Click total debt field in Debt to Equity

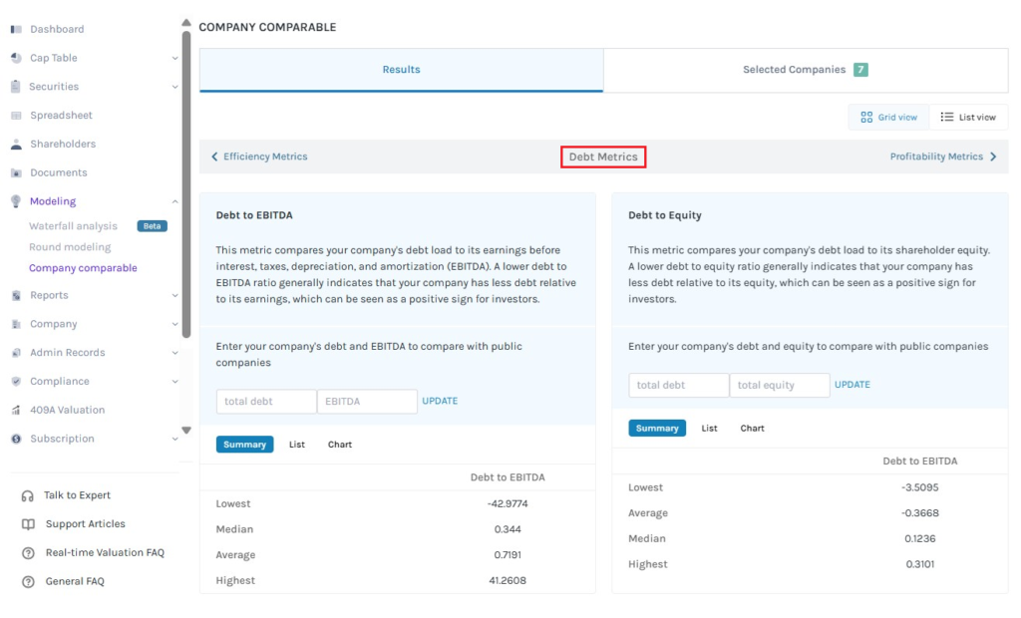[678, 385]
